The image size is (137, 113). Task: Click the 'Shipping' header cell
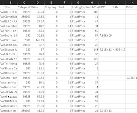pyautogui.click(x=51, y=7)
